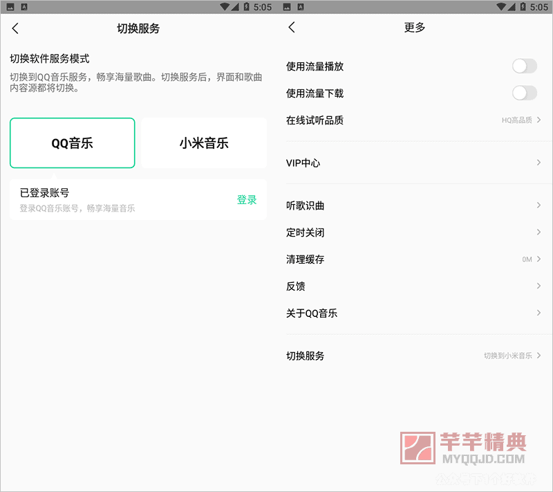553x492 pixels.
Task: Toggle the 使用流量下载 switch
Action: click(x=525, y=93)
